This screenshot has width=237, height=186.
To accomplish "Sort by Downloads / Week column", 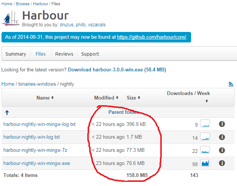I will [x=188, y=96].
